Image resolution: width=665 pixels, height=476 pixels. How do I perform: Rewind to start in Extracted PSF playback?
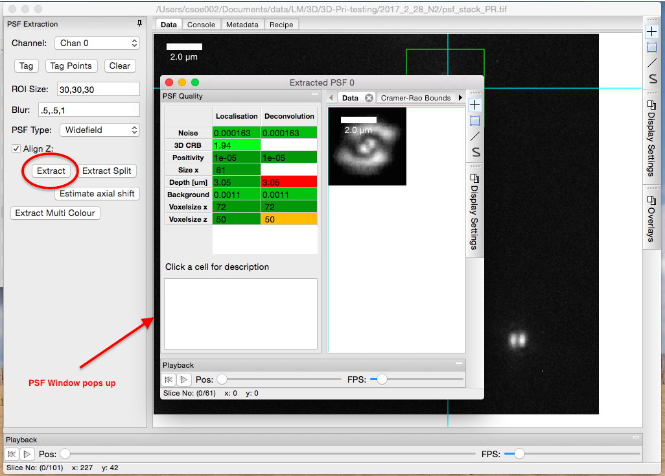point(168,379)
